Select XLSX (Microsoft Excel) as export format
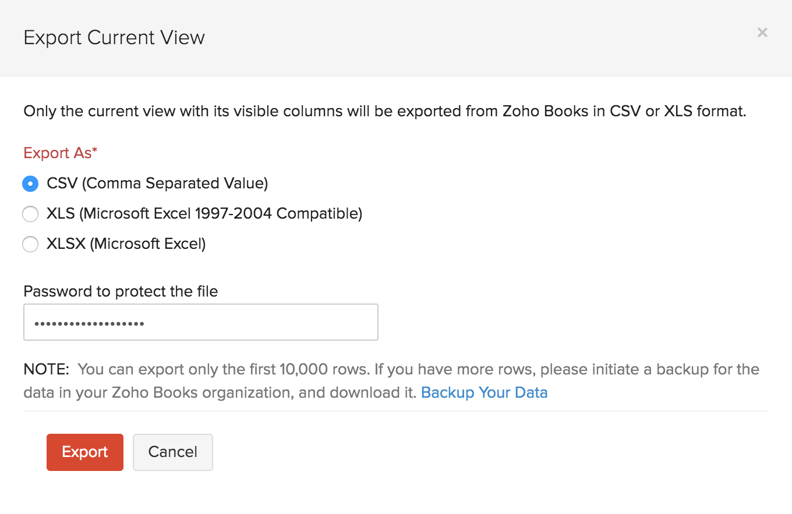Screen dimensions: 792x514 point(30,244)
